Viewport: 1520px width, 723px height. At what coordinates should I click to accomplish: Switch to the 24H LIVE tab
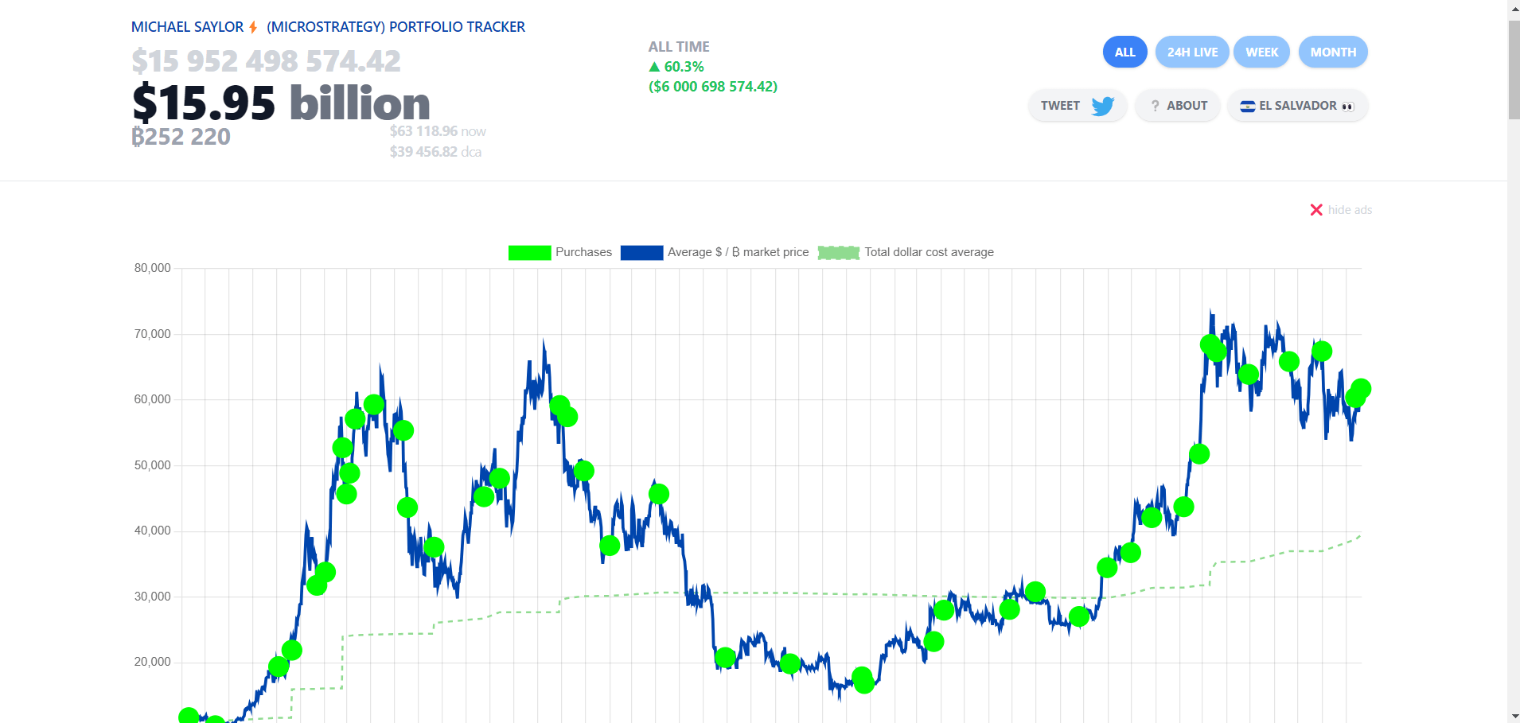coord(1192,52)
